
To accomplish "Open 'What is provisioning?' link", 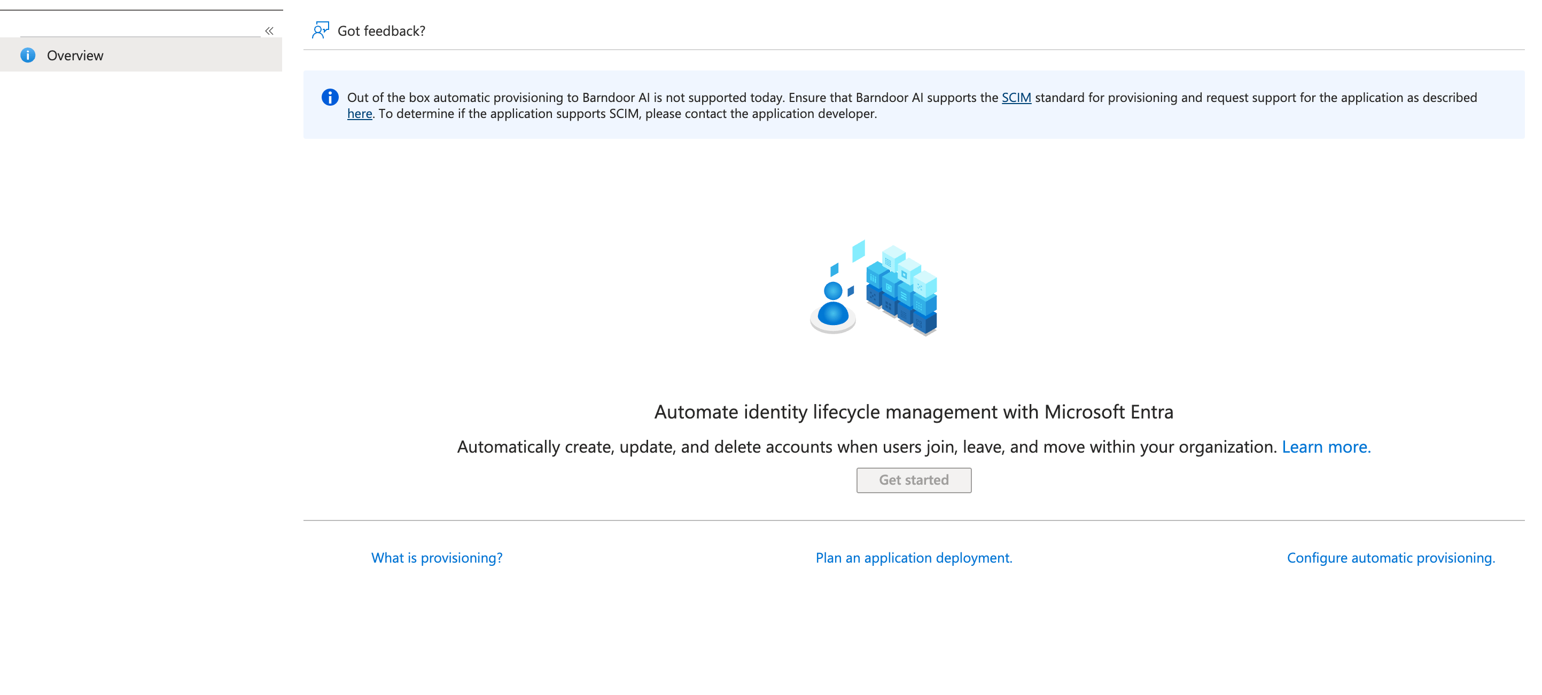I will point(437,558).
